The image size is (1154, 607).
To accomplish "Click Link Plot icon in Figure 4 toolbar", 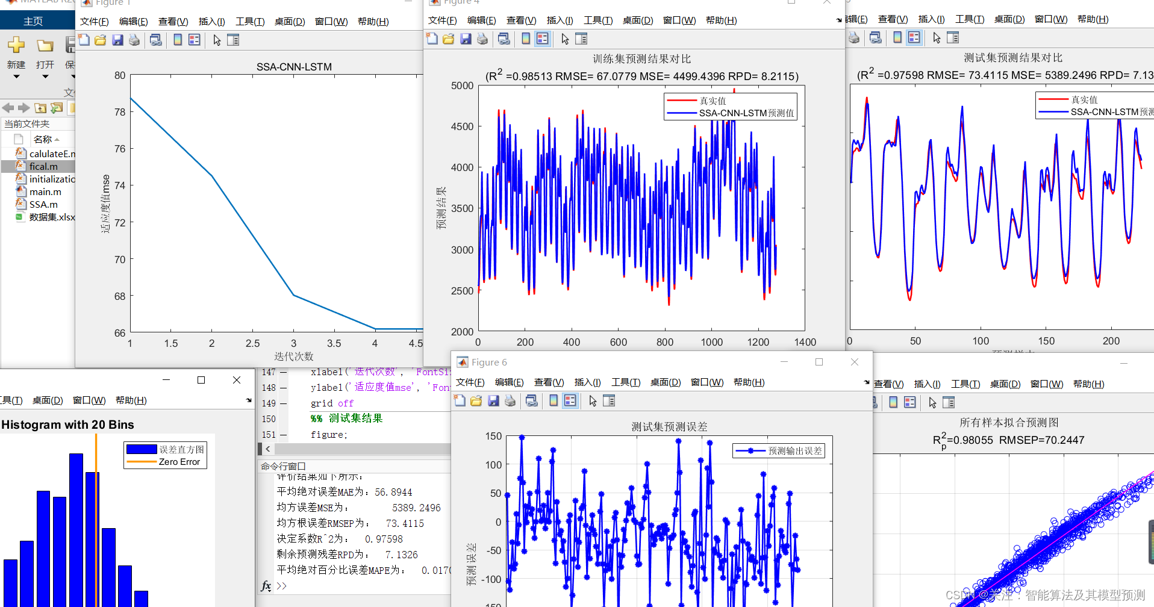I will coord(504,39).
